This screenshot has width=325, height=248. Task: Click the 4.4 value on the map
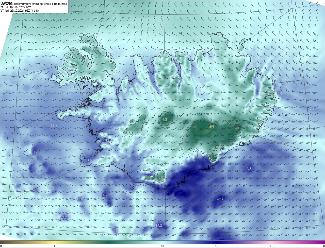(237, 129)
